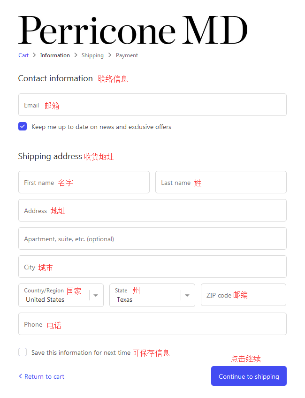Click the Country/Region dropdown arrow icon

click(x=96, y=295)
